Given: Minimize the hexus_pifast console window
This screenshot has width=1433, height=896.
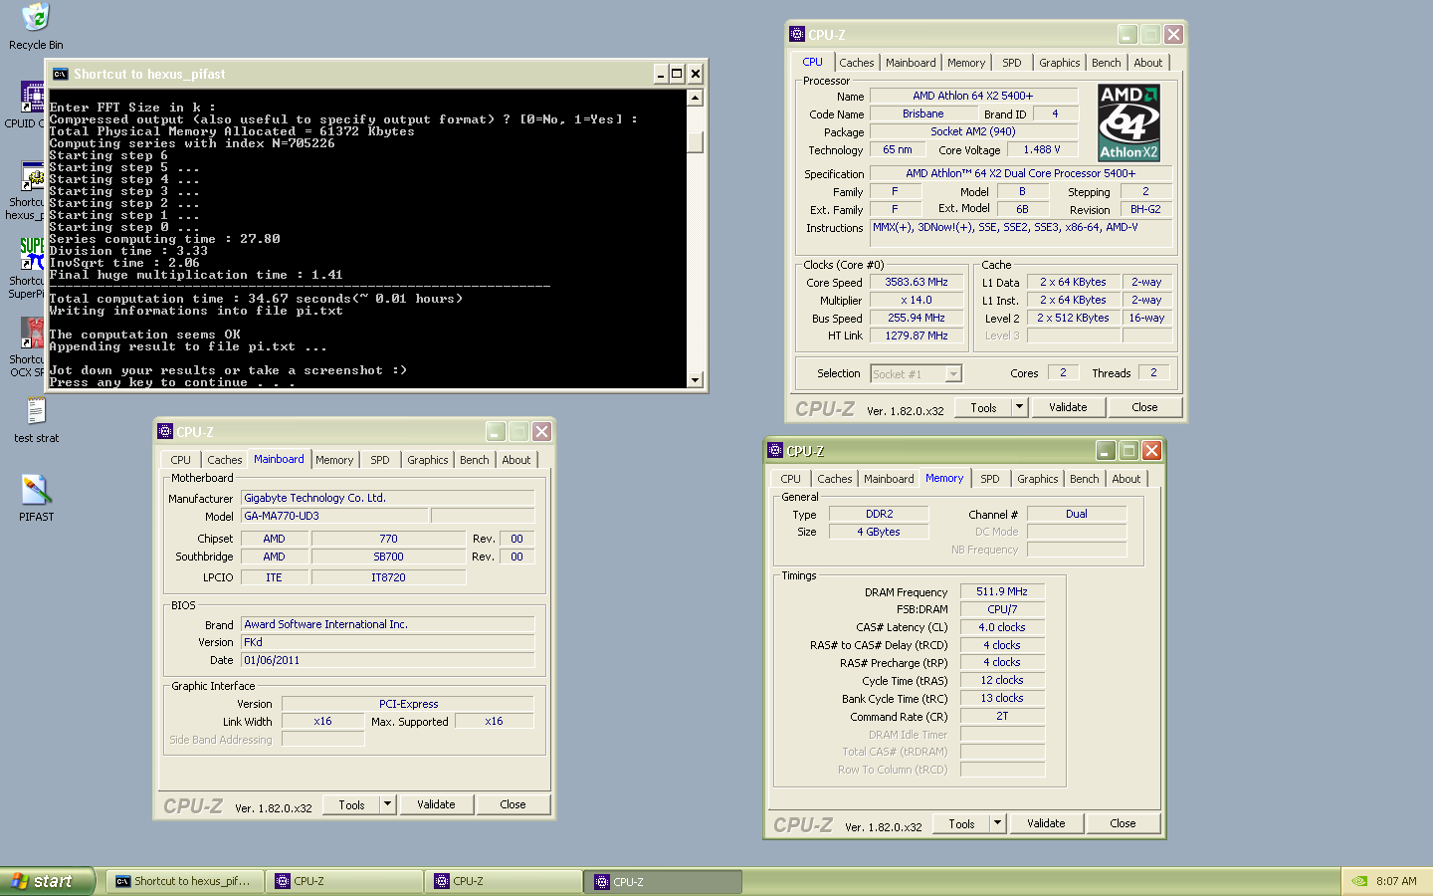Looking at the screenshot, I should [x=661, y=74].
